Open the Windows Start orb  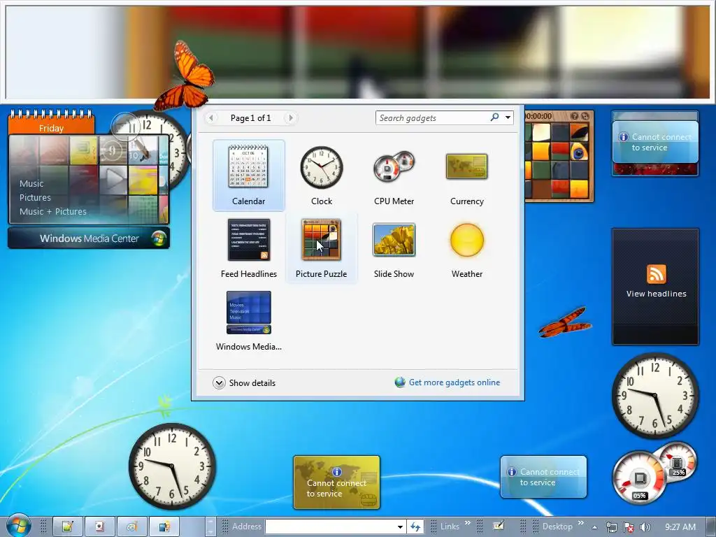click(x=18, y=525)
